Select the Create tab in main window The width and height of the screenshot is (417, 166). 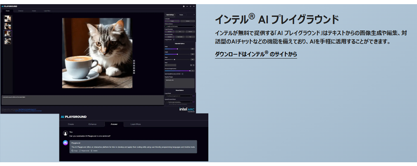8,11
